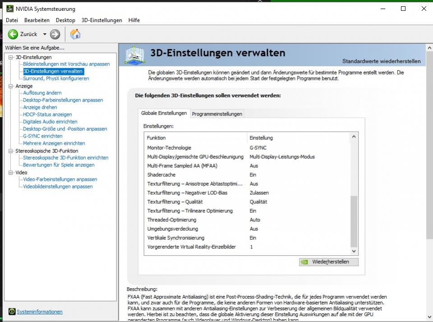Screen dimensions: 433x322
Task: Open Anzeige drehen
Action: 40,107
